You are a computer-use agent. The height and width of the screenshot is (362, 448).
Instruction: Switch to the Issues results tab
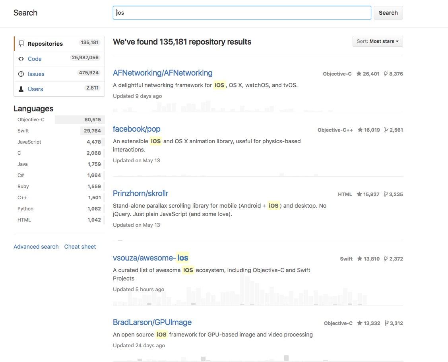[36, 74]
